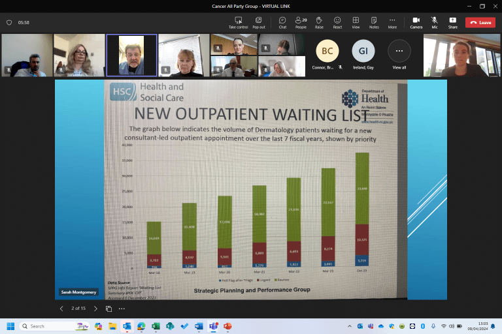This screenshot has width=502, height=334.
Task: Advance to the next slide
Action: point(95,309)
